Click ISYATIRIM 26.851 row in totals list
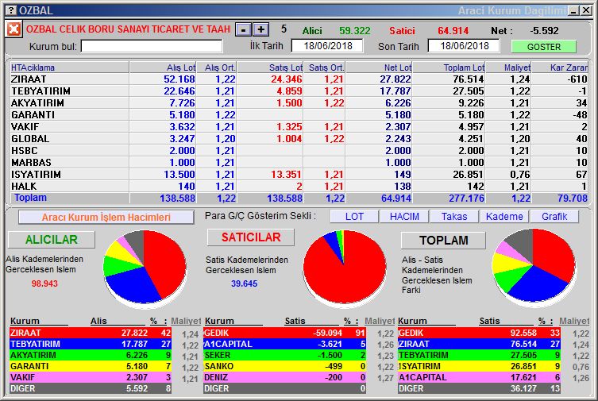 [x=479, y=366]
